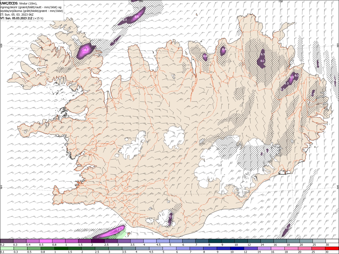Select lower legend bright red swatch at 30
This screenshot has height=254, width=339.
tap(332, 248)
